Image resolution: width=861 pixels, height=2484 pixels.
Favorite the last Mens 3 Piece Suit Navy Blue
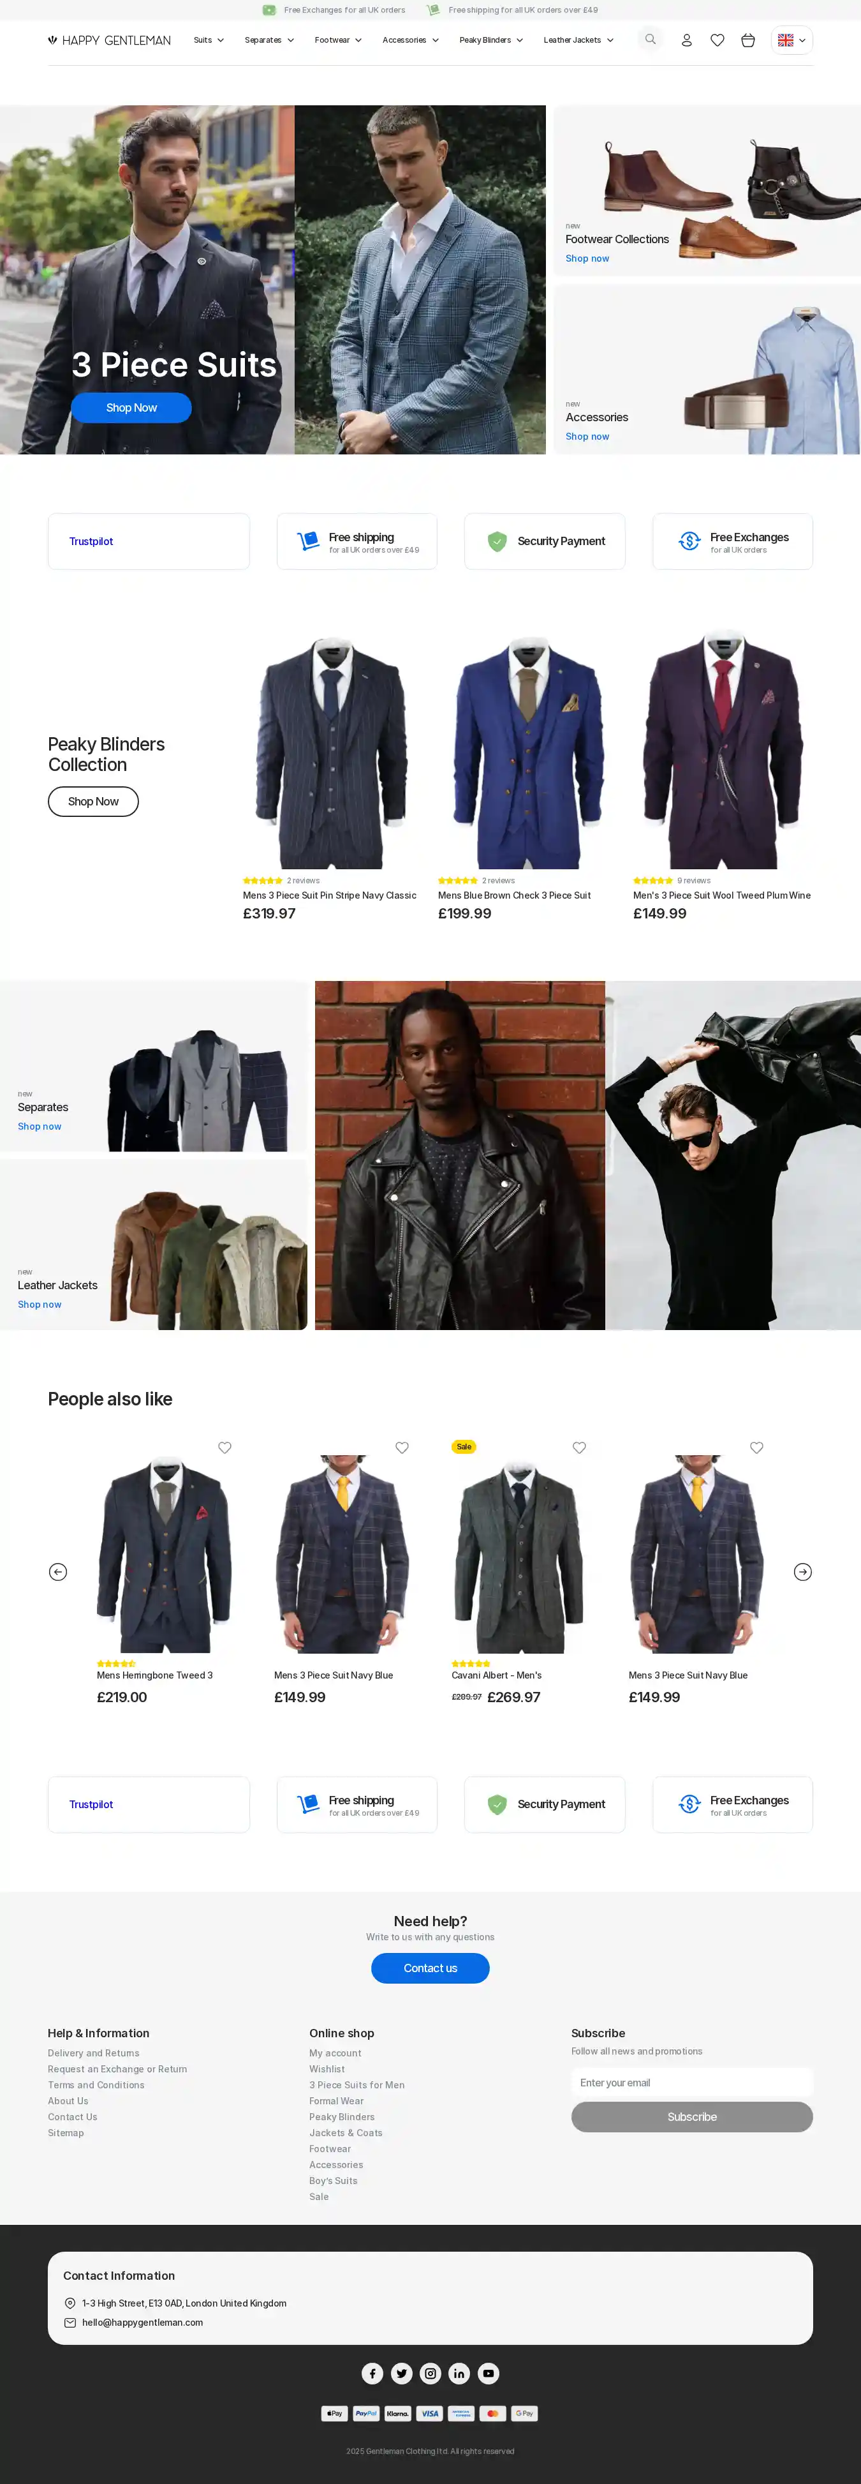[756, 1448]
